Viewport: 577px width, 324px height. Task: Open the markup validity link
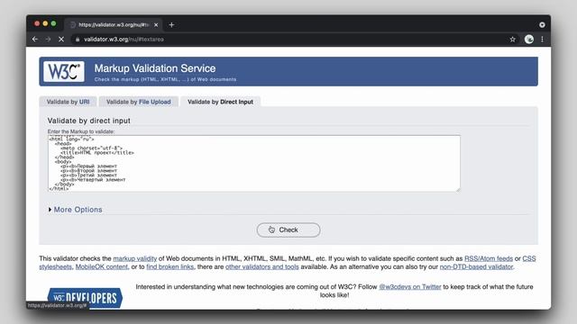click(134, 258)
